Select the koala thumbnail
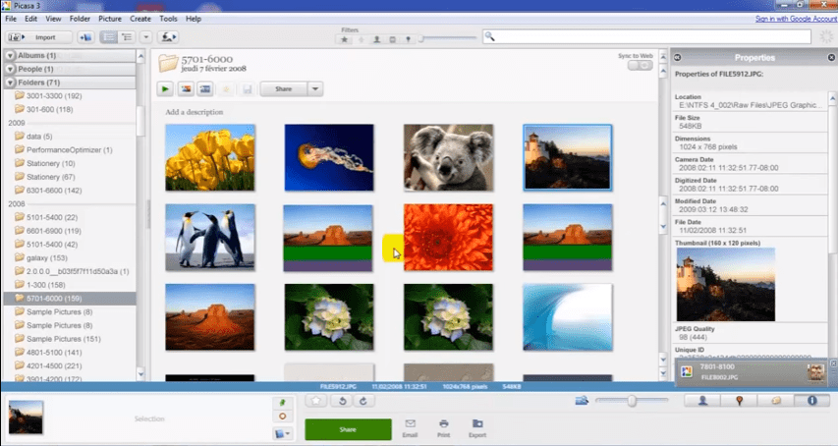 point(448,157)
